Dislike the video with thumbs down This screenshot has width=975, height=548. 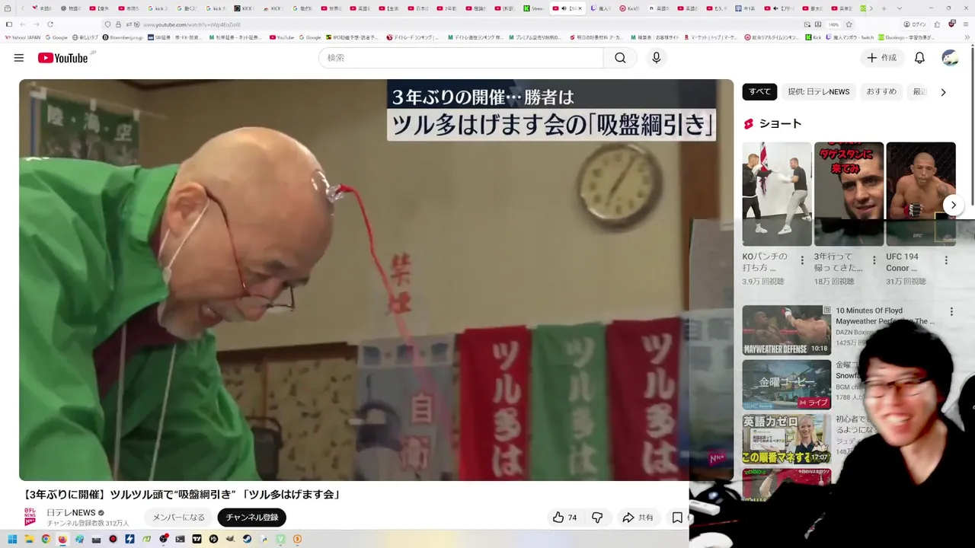click(597, 518)
